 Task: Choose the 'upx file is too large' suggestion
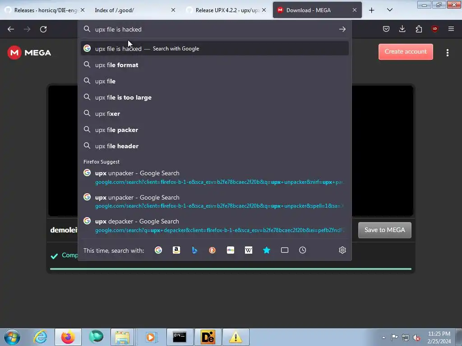[x=214, y=97]
